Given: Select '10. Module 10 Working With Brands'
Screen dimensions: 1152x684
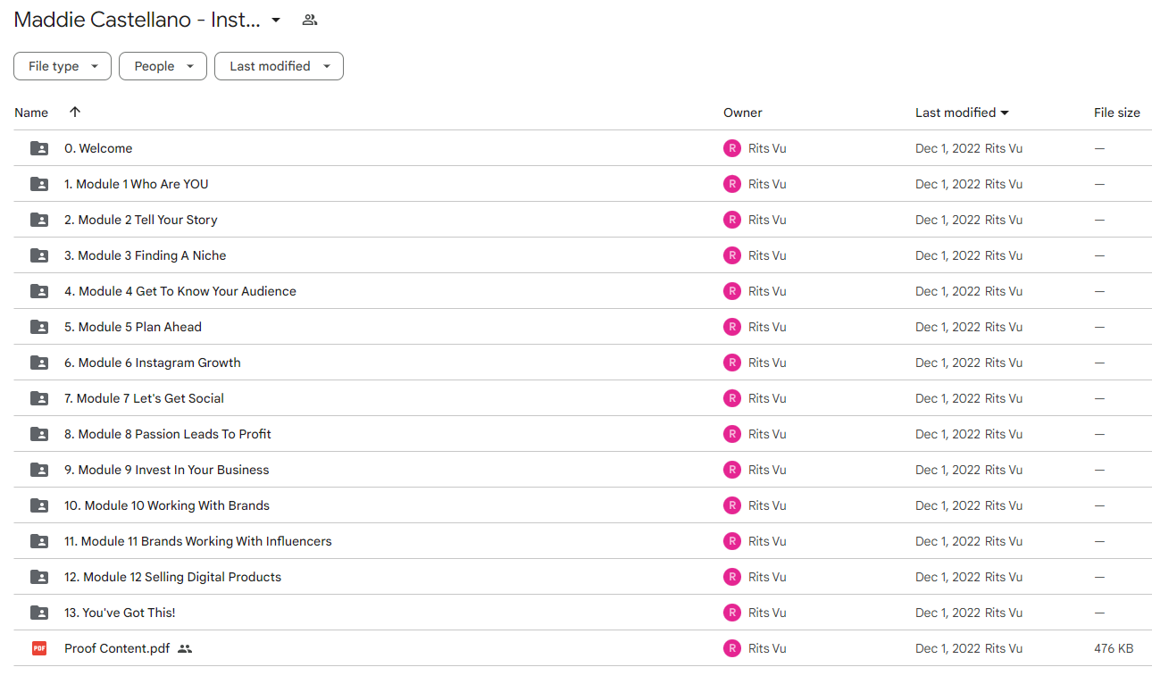Looking at the screenshot, I should tap(167, 505).
